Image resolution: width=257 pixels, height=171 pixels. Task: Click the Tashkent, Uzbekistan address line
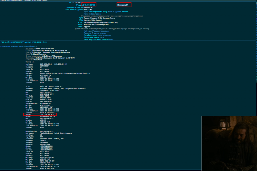pos(50,90)
